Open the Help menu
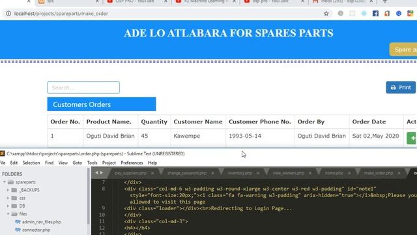Screen dimensions: 417x235 (x=152, y=163)
